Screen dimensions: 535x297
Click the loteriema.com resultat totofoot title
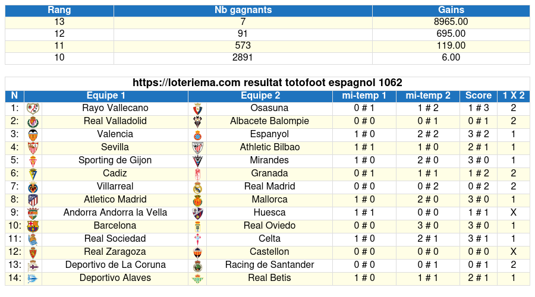(267, 83)
